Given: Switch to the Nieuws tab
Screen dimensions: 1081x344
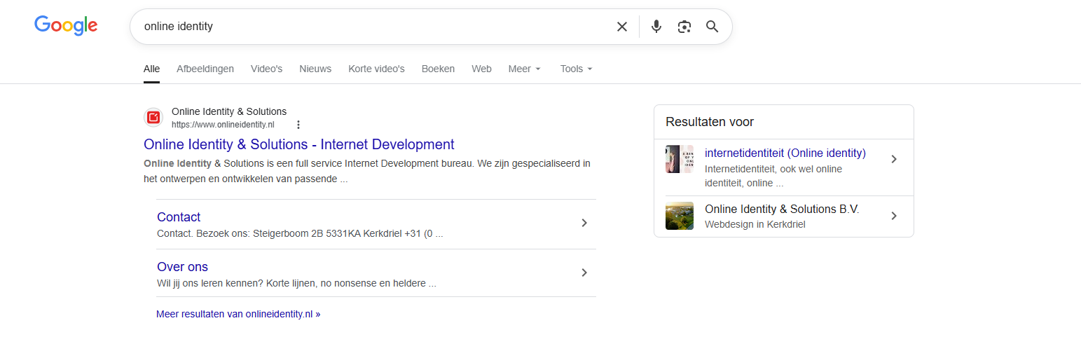Looking at the screenshot, I should click(315, 69).
